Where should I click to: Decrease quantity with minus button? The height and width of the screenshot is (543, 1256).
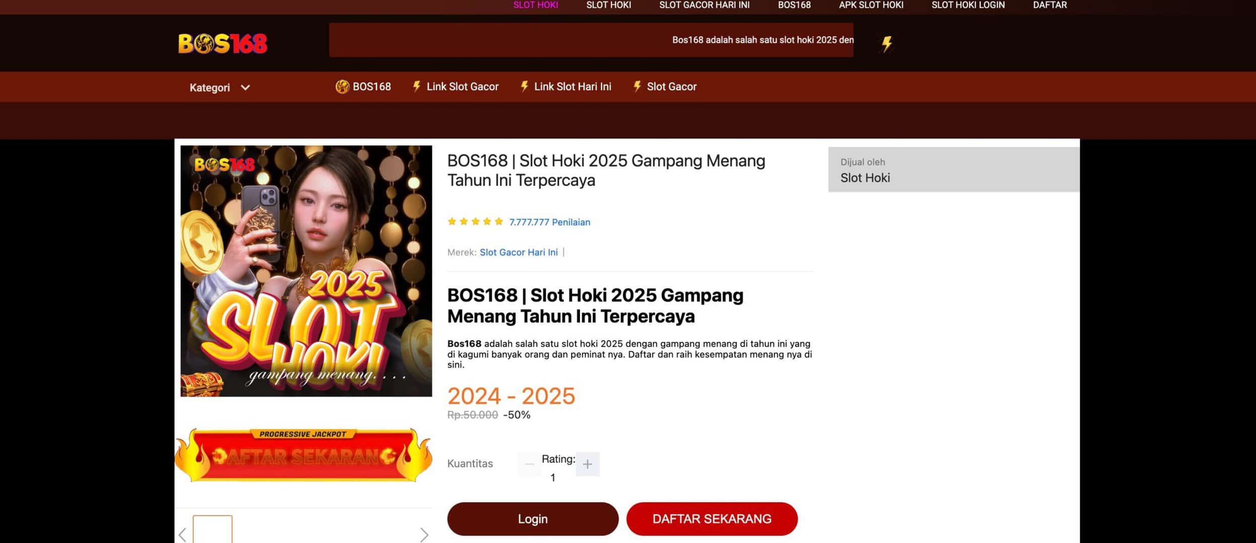coord(529,464)
